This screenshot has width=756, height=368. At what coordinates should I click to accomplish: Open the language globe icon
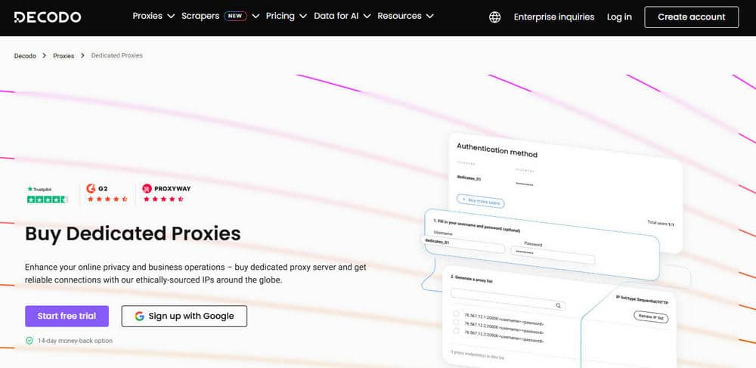pyautogui.click(x=494, y=17)
